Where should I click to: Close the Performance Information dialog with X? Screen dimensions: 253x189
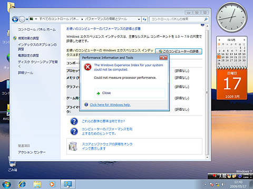pyautogui.click(x=163, y=58)
